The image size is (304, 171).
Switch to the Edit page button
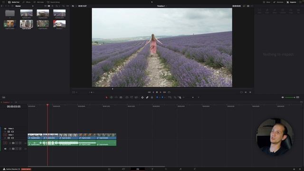138,169
